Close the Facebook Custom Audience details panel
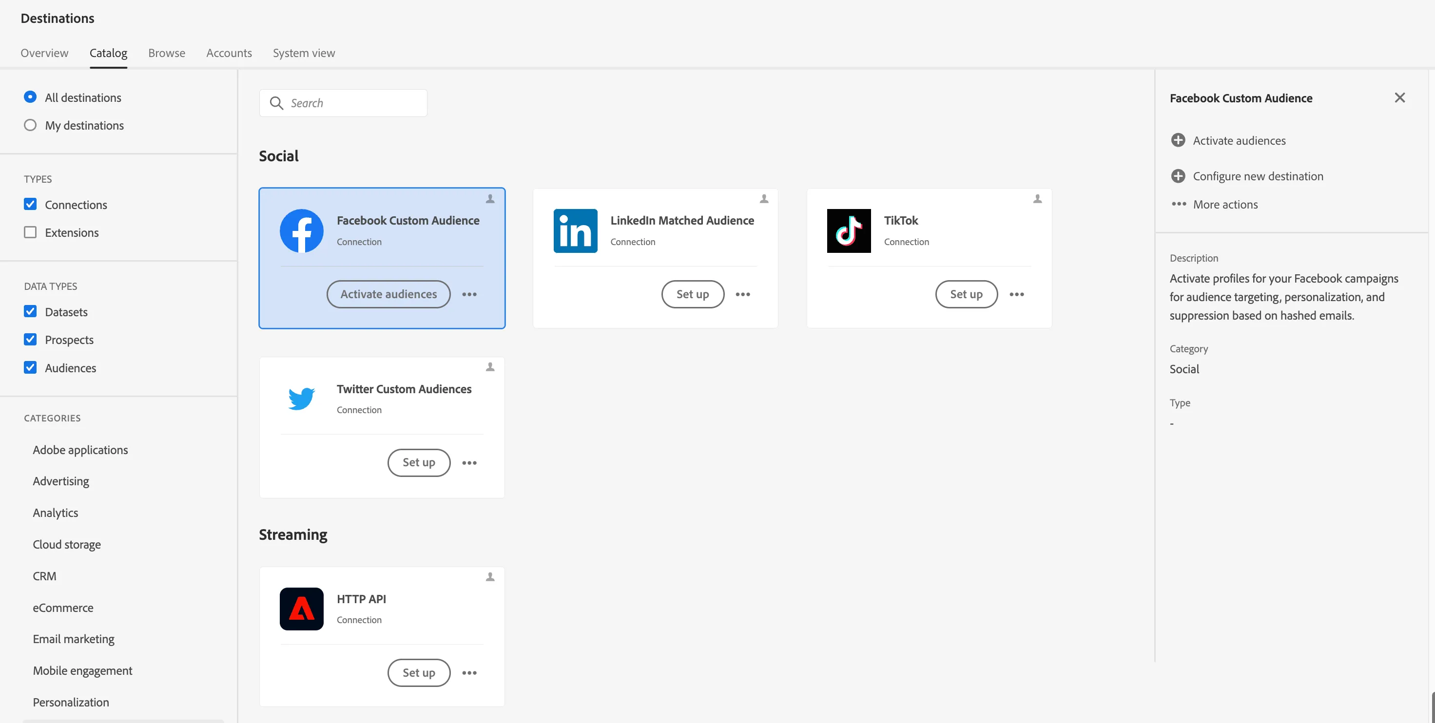This screenshot has height=723, width=1435. pyautogui.click(x=1399, y=98)
